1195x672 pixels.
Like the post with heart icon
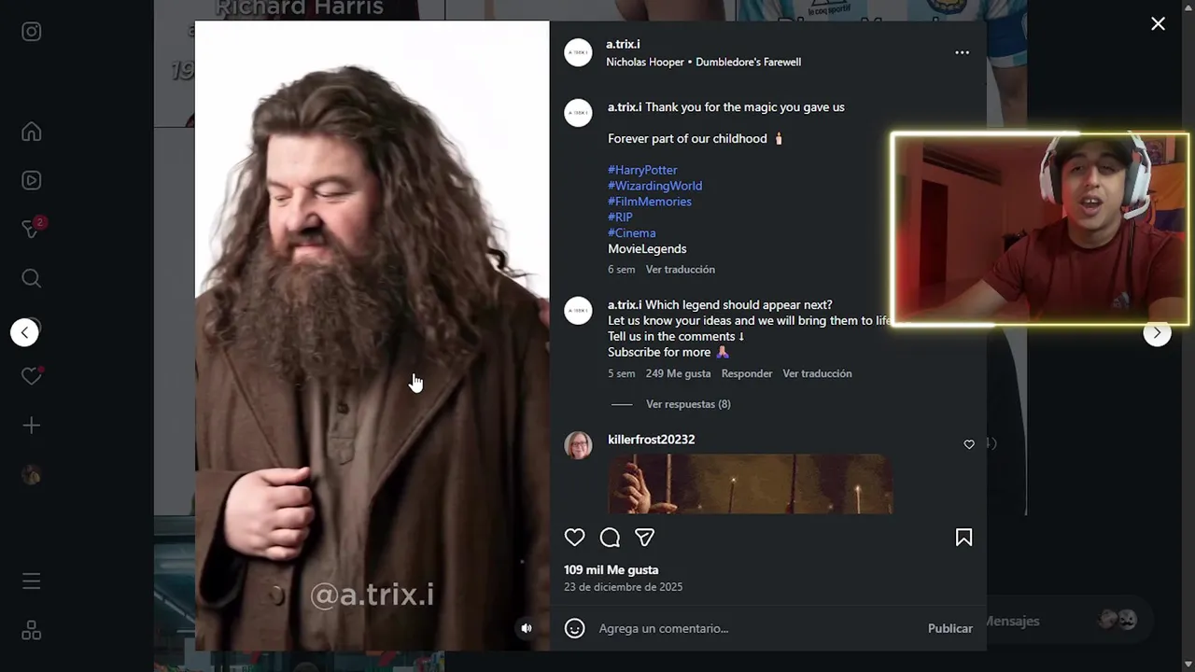574,538
